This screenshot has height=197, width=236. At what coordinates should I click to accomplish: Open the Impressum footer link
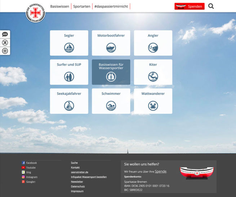[x=77, y=191]
